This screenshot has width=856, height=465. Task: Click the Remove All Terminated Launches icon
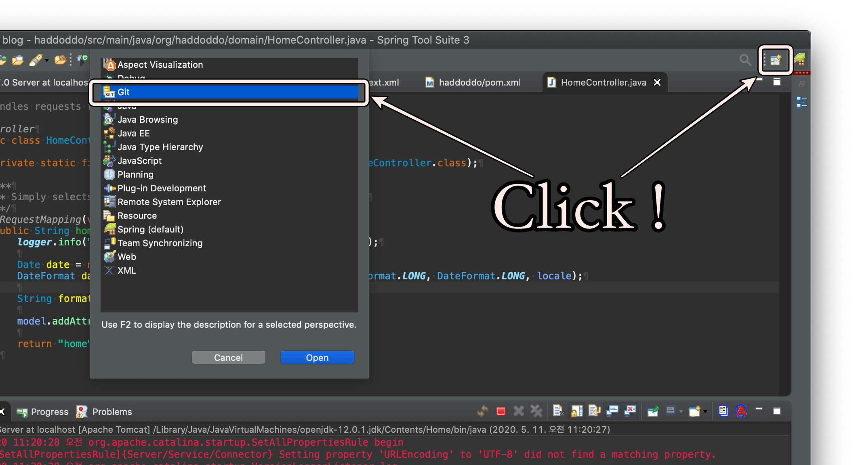coord(536,411)
